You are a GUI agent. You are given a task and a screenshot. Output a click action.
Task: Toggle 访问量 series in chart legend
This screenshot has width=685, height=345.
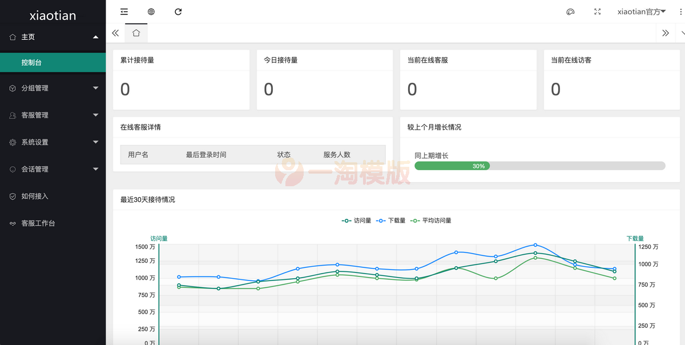click(x=357, y=220)
